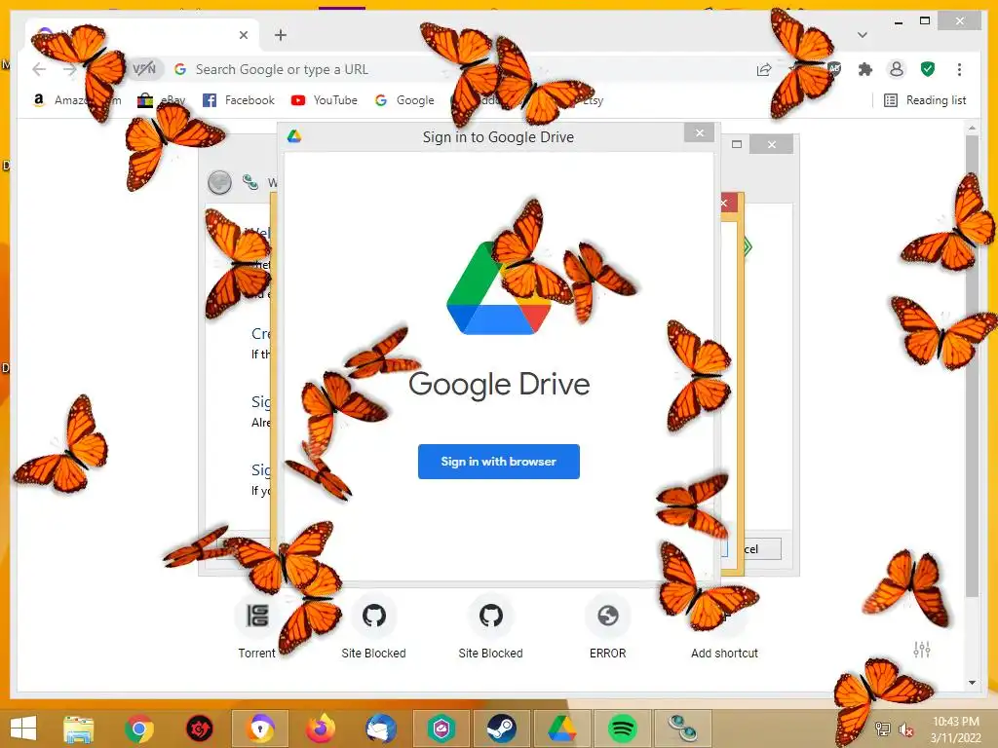Switch to the purple keyhole browser on taskbar

tap(260, 729)
